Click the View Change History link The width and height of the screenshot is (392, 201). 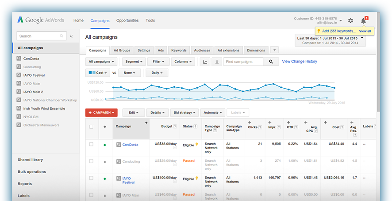300,61
